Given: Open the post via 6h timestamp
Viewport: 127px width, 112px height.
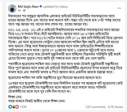Looking at the screenshot, I should [19, 10].
